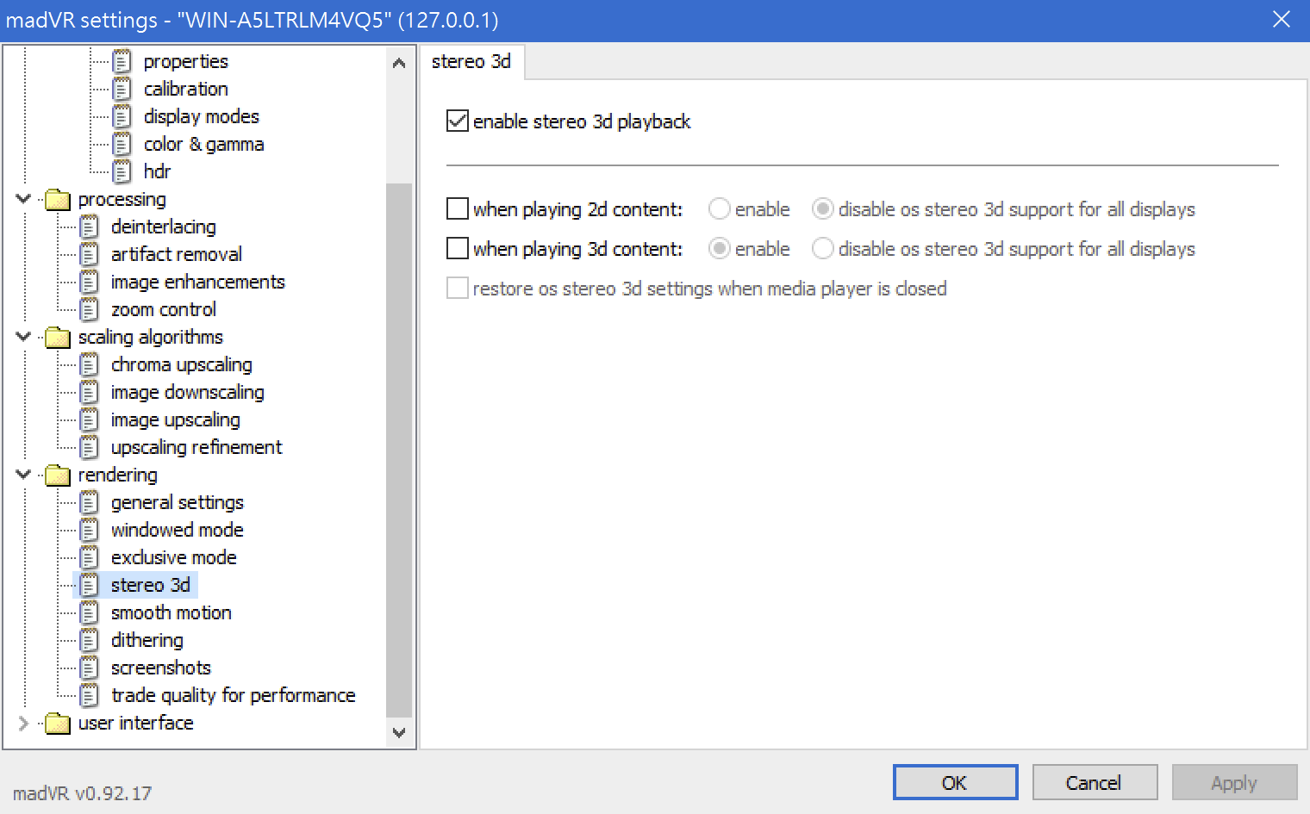Click the tree scrollbar down arrow
1310x814 pixels.
point(398,733)
